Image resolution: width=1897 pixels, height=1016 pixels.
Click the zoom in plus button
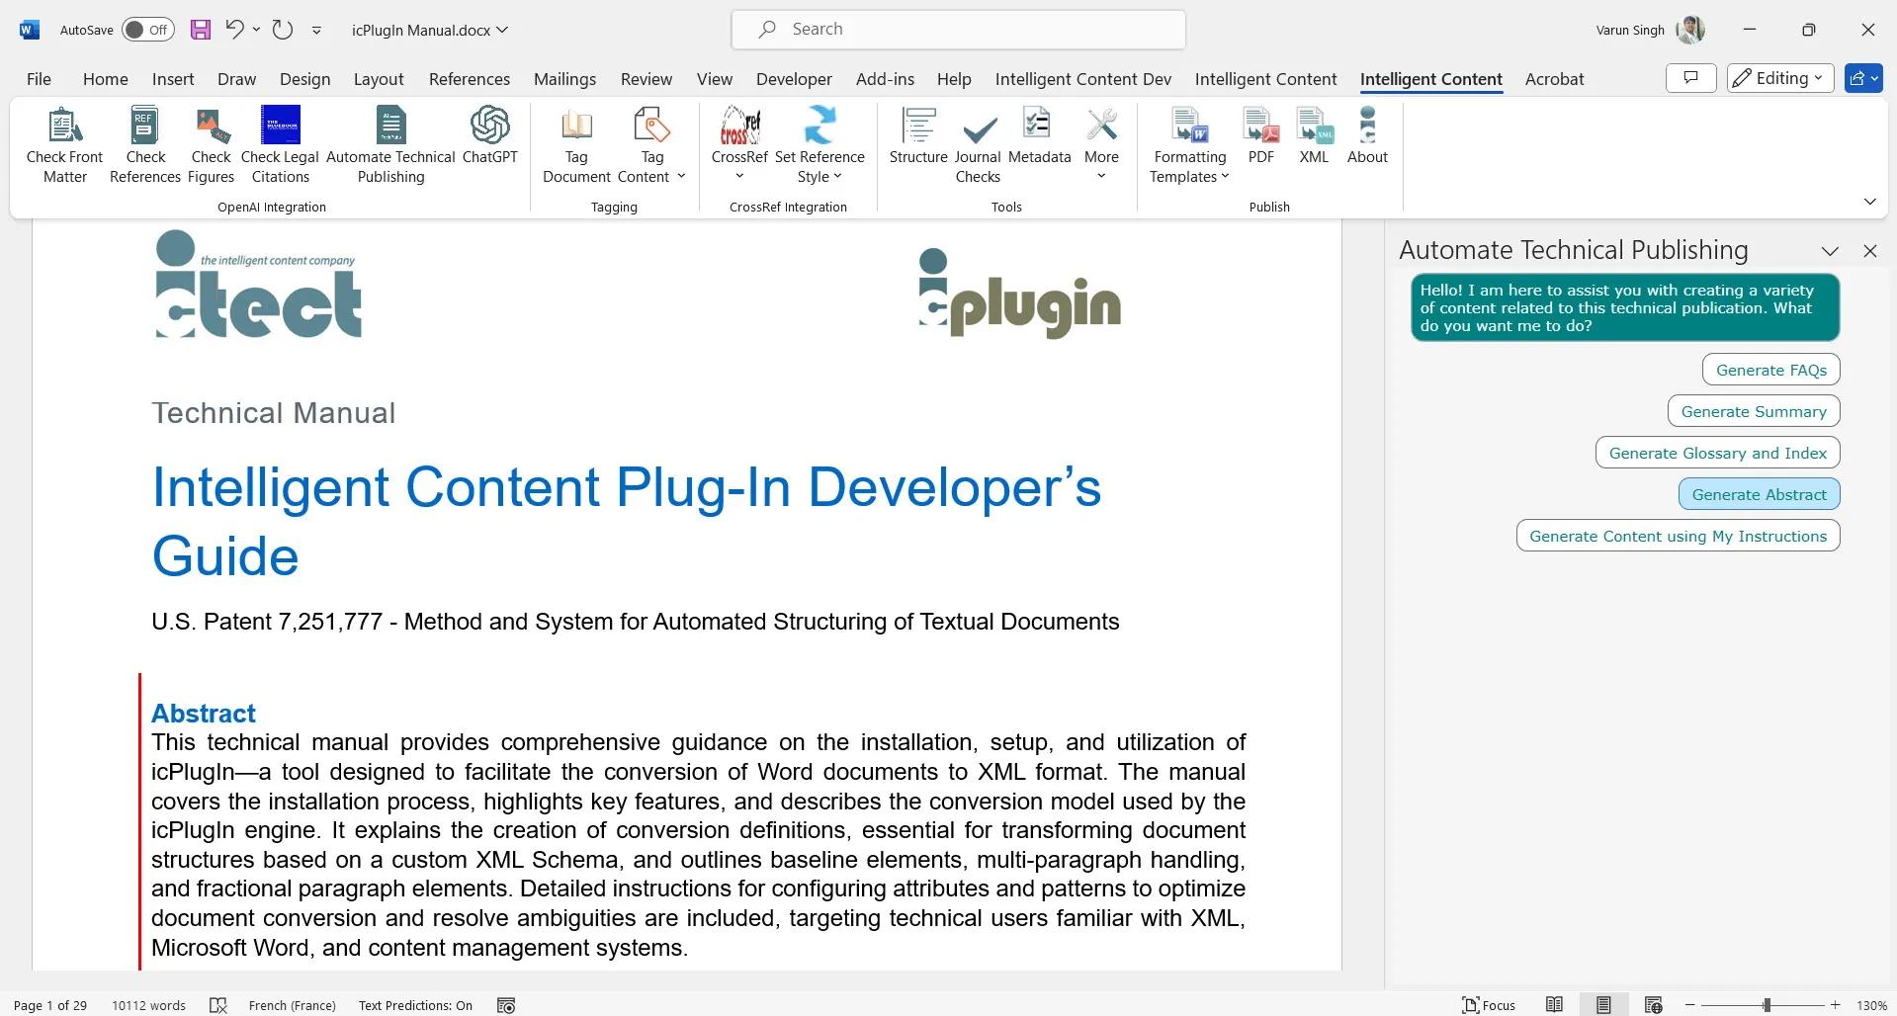click(1835, 1005)
